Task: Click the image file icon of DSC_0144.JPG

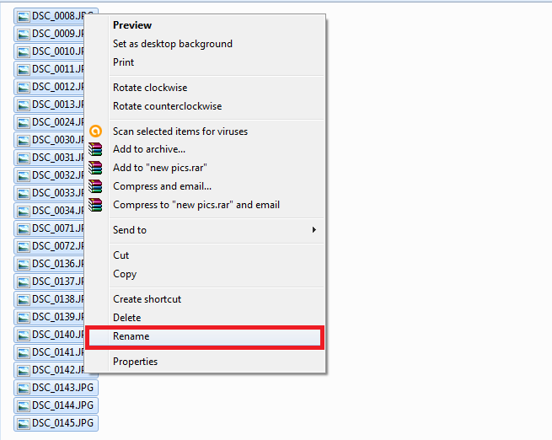Action: 23,405
